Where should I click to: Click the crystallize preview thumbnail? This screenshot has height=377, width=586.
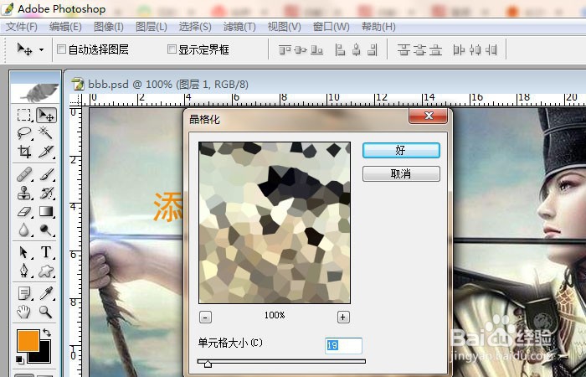tap(275, 223)
